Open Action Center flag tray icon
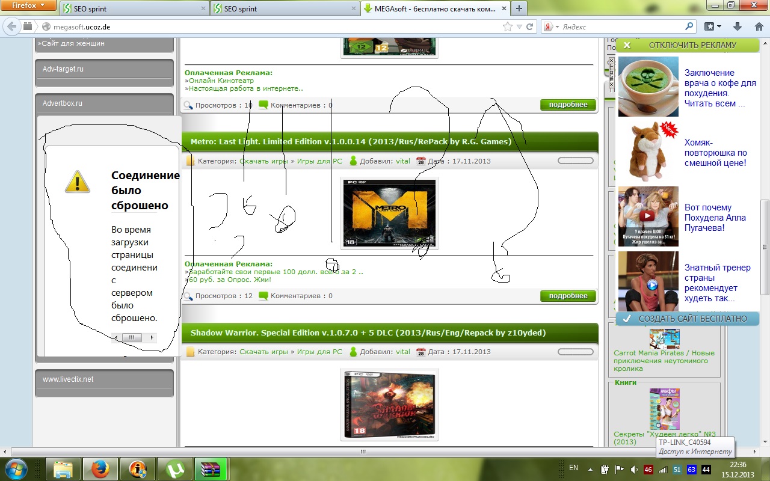This screenshot has width=770, height=481. point(619,469)
